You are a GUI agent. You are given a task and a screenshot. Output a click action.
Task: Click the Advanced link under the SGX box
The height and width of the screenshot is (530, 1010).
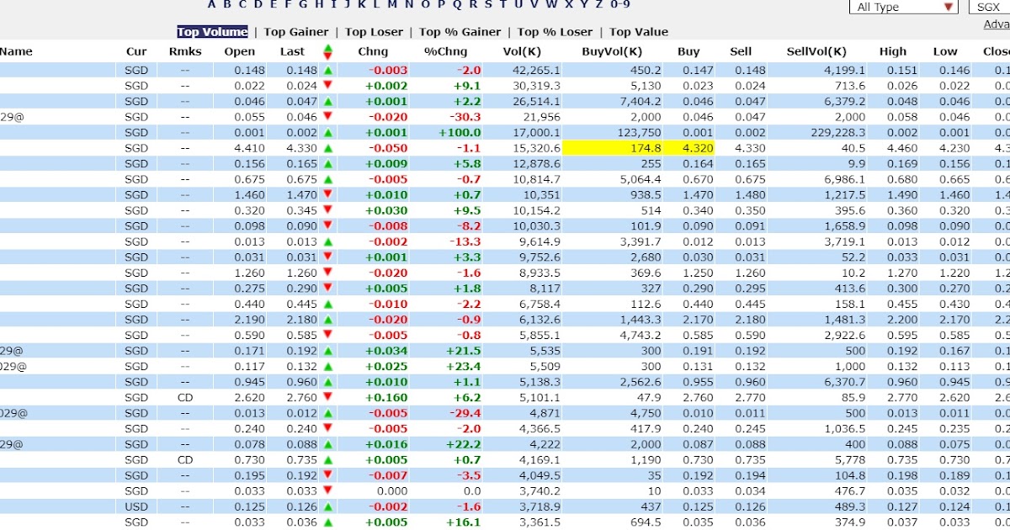pyautogui.click(x=996, y=25)
